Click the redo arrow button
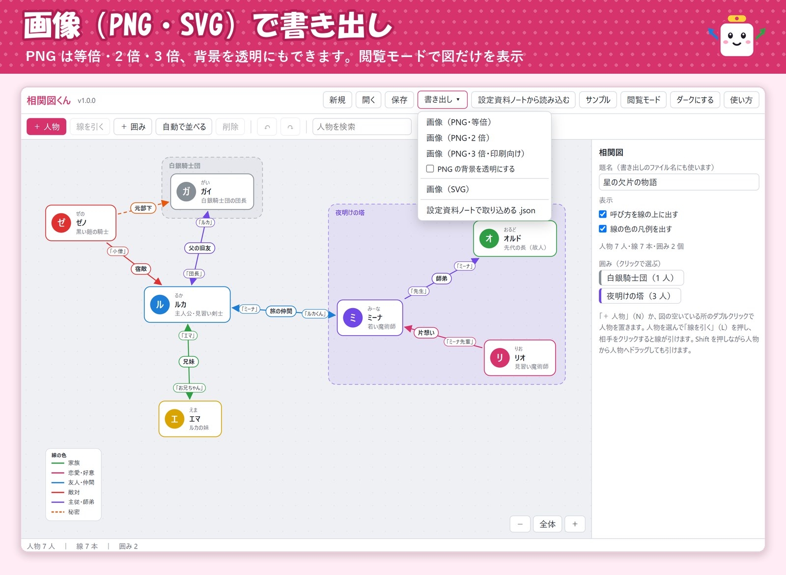The width and height of the screenshot is (786, 575). click(290, 127)
